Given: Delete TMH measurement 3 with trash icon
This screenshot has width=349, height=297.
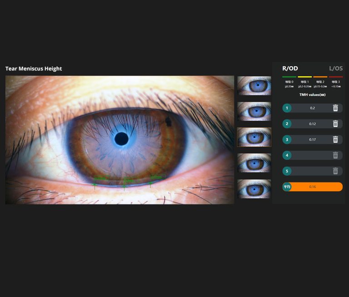Looking at the screenshot, I should pos(335,139).
